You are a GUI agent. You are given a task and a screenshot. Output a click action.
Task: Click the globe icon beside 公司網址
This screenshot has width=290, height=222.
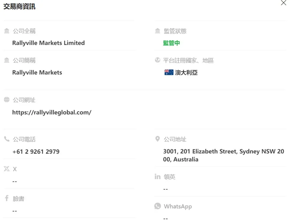(x=7, y=100)
